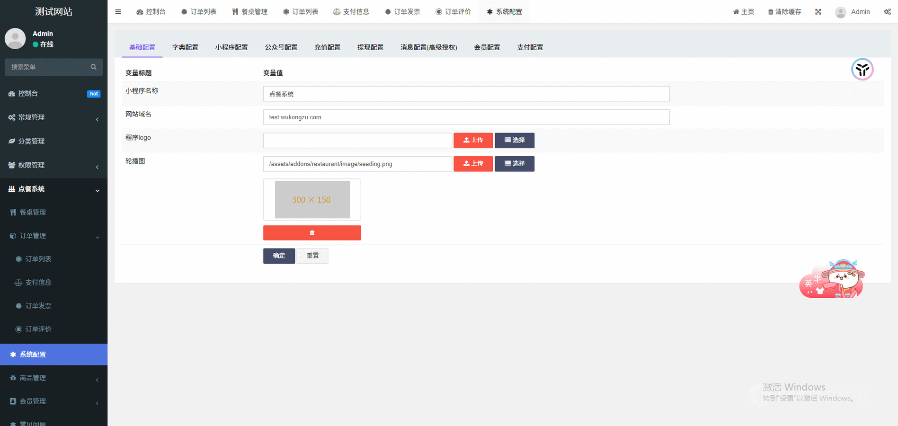Expand the 权限管理 sidebar menu
This screenshot has width=898, height=426.
click(53, 165)
